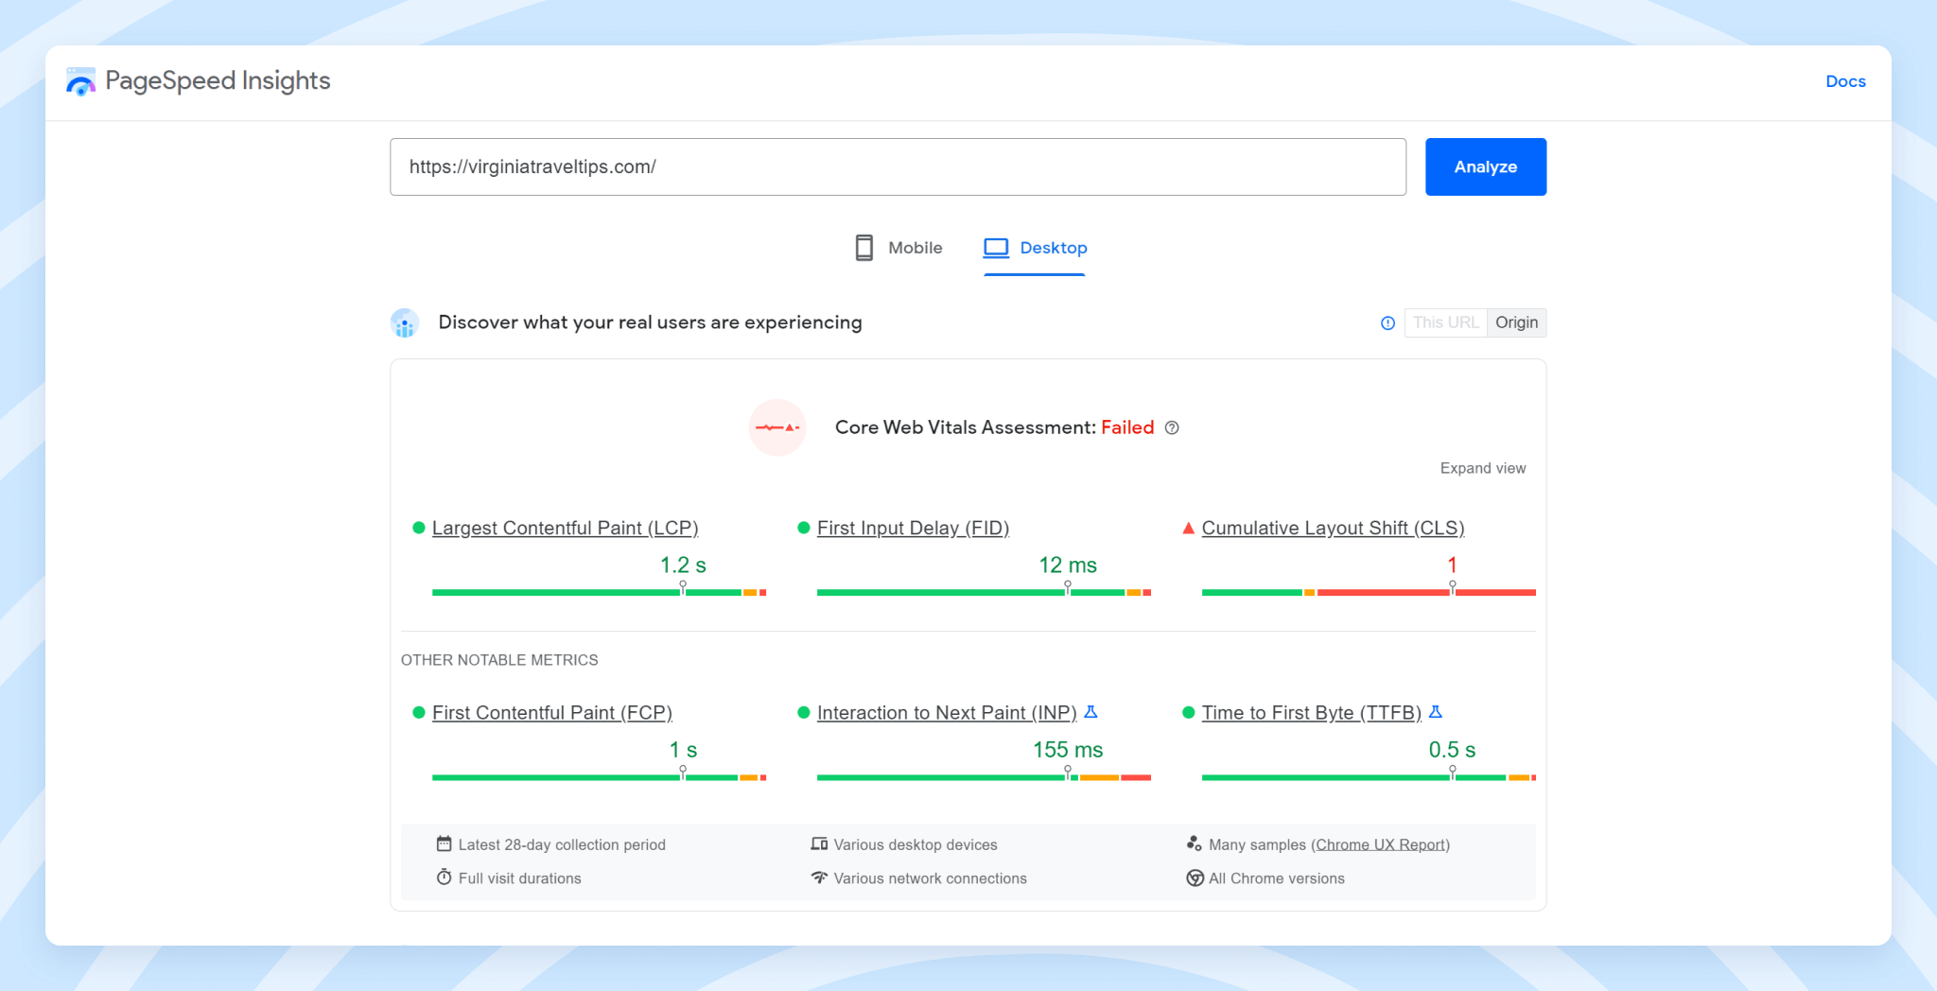Click Latest 28-day collection period text

pyautogui.click(x=562, y=844)
